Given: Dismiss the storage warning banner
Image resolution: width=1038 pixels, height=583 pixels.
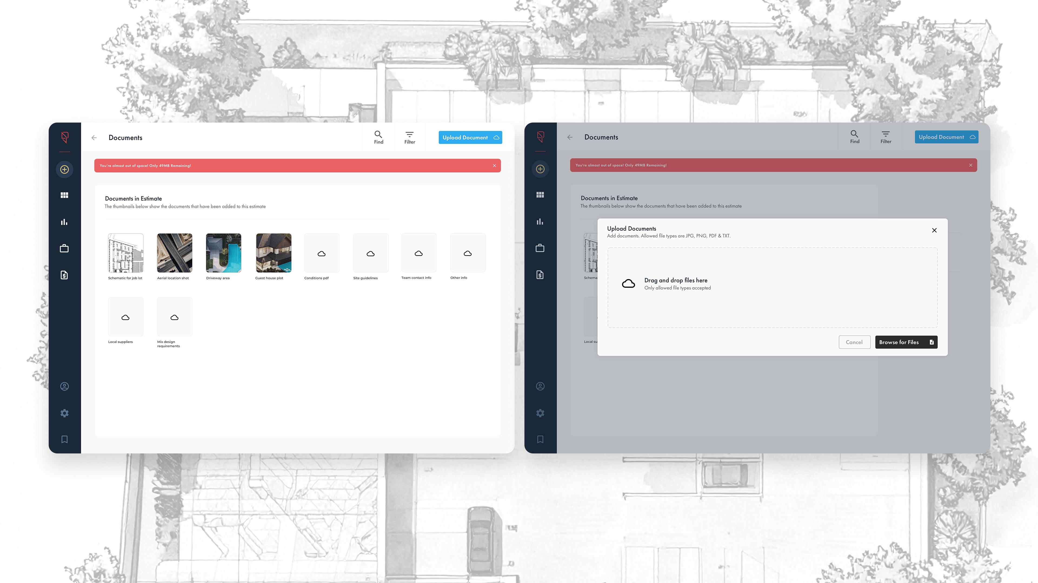Looking at the screenshot, I should point(494,165).
